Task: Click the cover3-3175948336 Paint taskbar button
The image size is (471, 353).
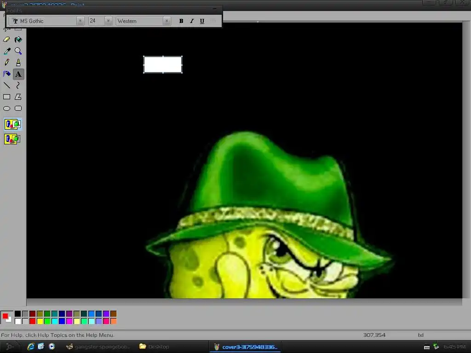Action: [245, 347]
